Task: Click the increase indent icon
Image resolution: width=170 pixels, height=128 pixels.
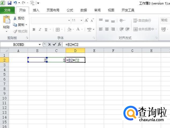Action: 127,29
